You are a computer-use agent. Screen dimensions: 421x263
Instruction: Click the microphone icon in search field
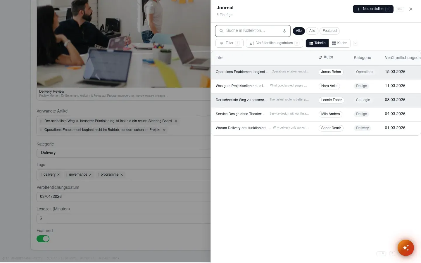pyautogui.click(x=284, y=31)
